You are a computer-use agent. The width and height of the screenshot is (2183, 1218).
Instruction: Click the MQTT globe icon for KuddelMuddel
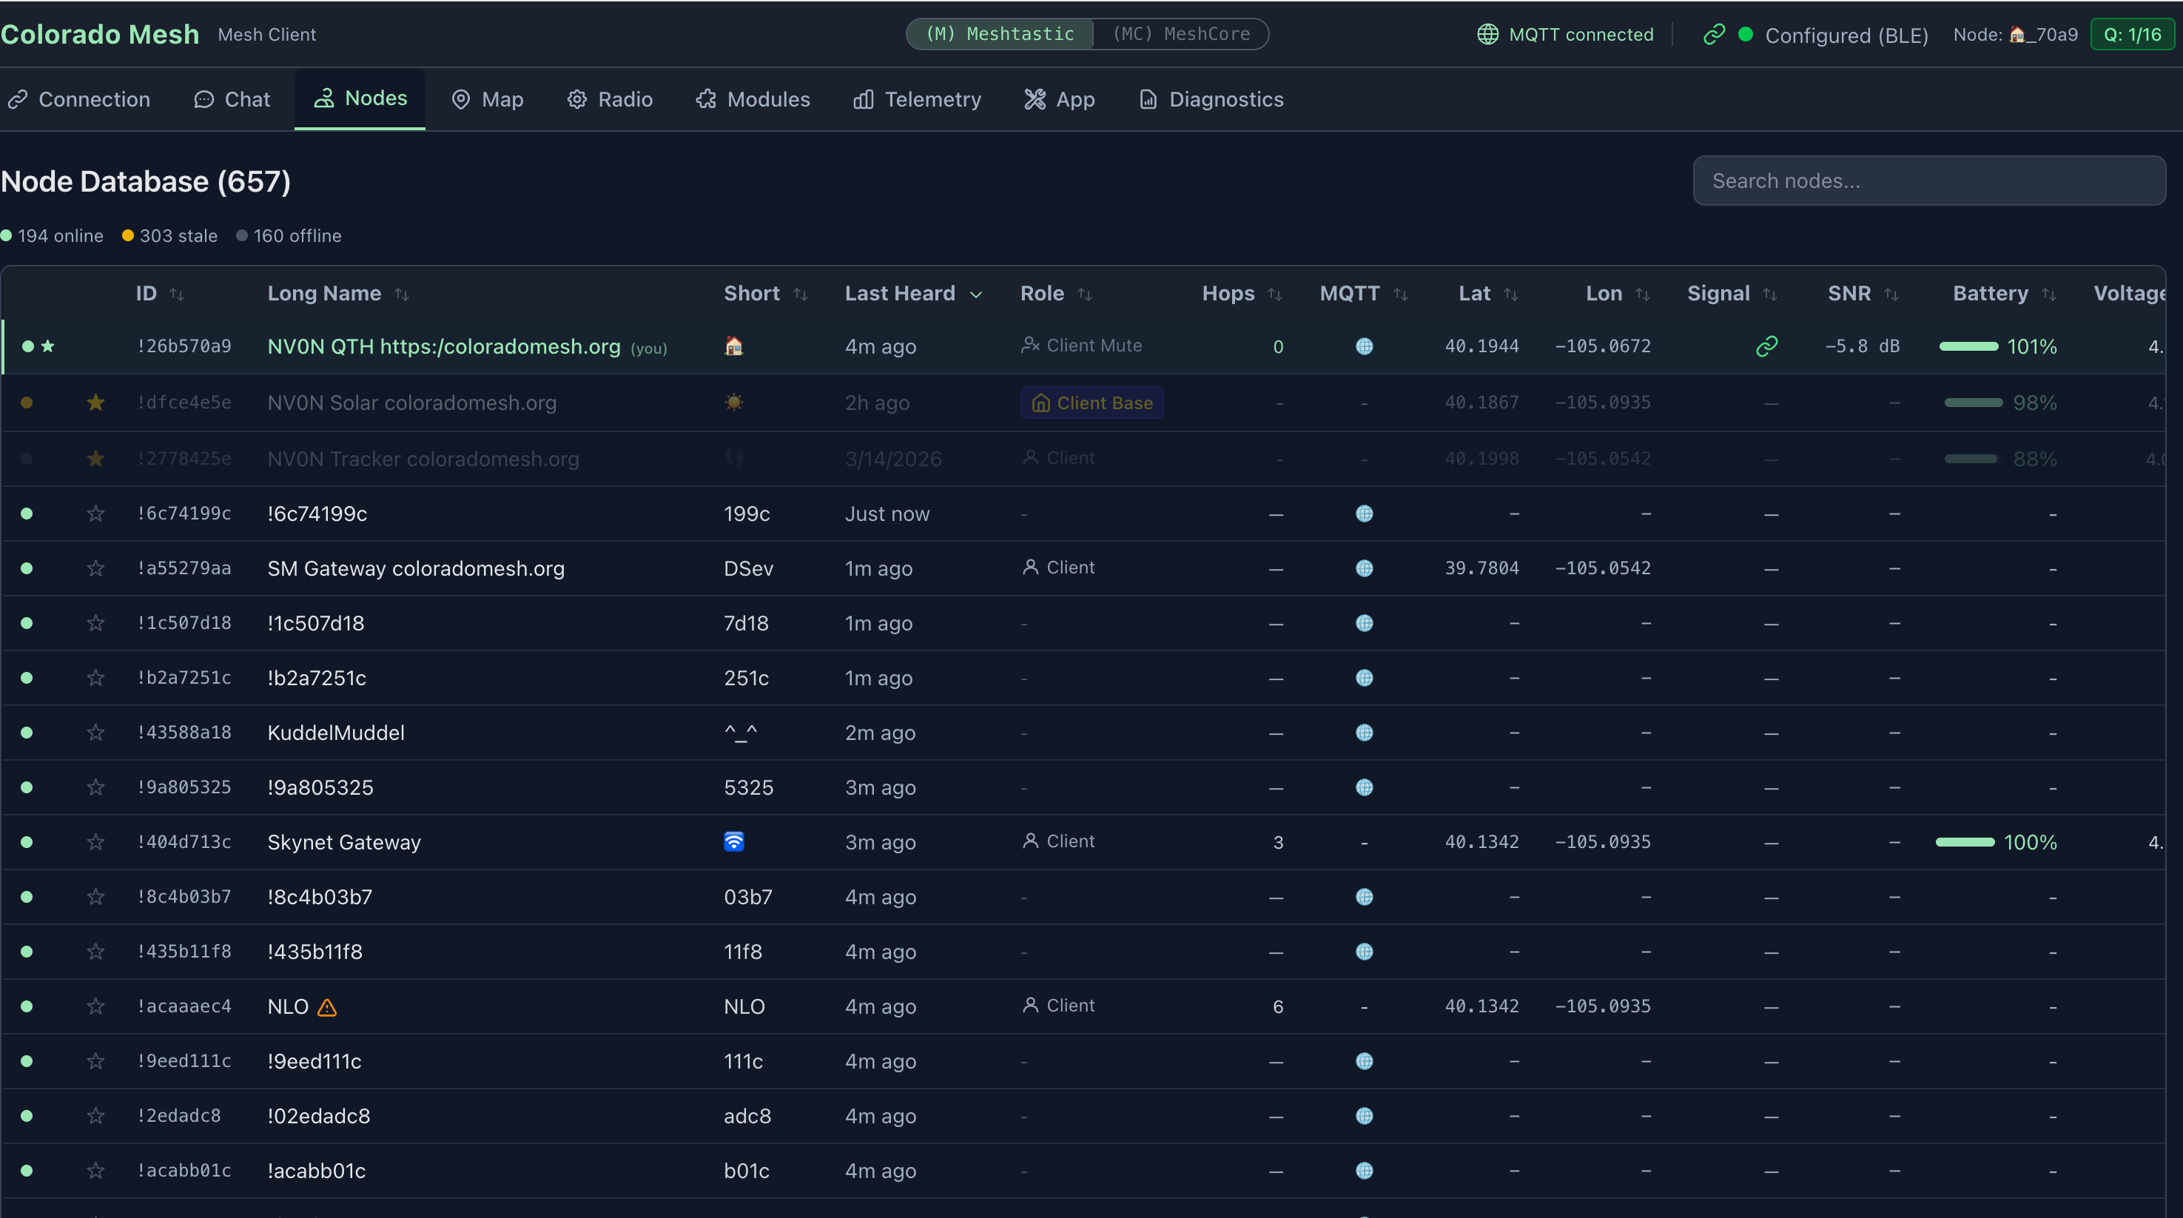pos(1364,733)
